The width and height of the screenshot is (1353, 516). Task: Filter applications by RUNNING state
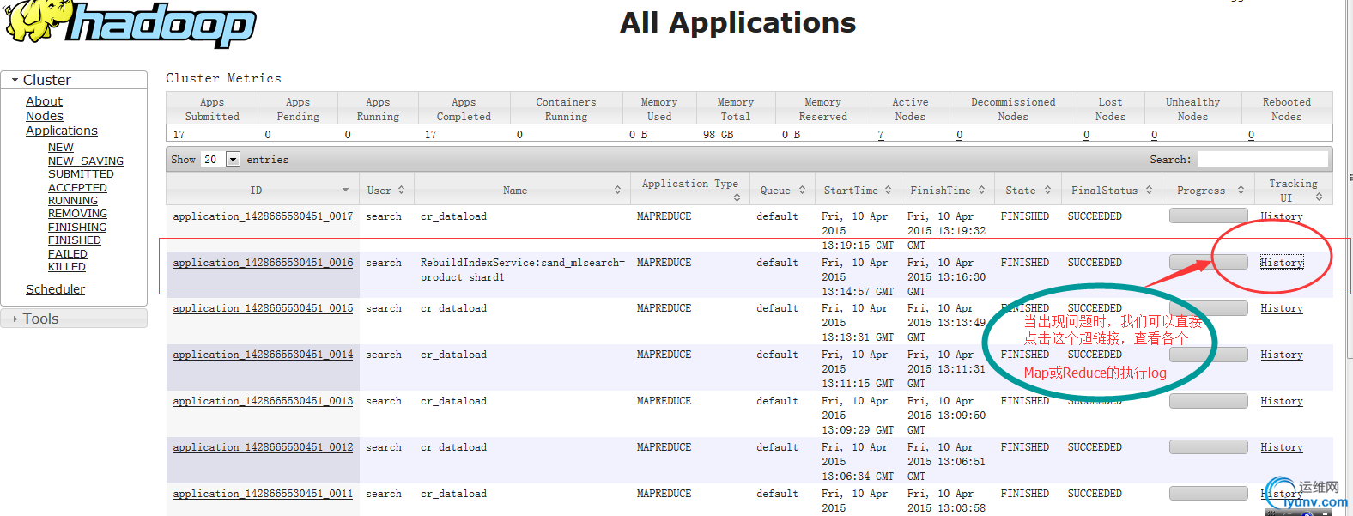(x=73, y=201)
